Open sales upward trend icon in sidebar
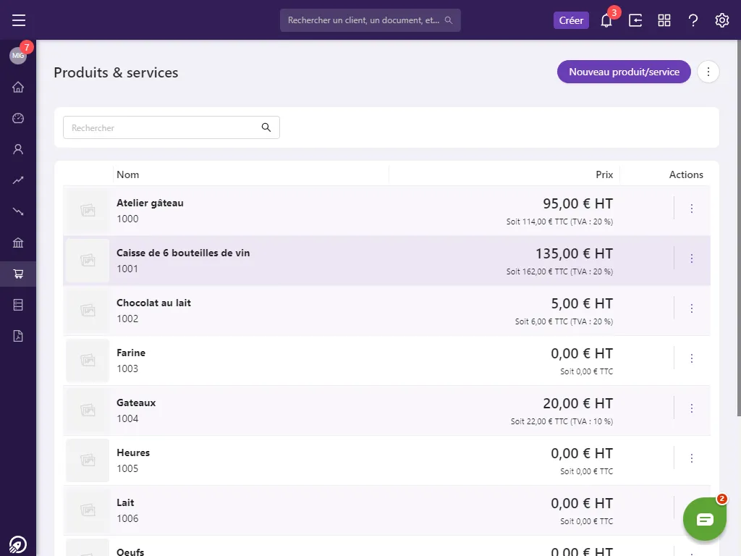This screenshot has width=741, height=556. point(18,180)
